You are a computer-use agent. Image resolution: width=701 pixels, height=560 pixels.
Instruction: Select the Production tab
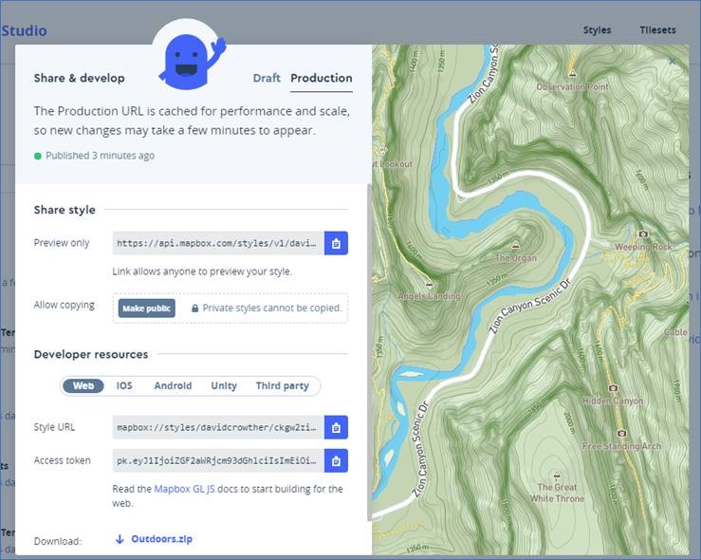[322, 78]
